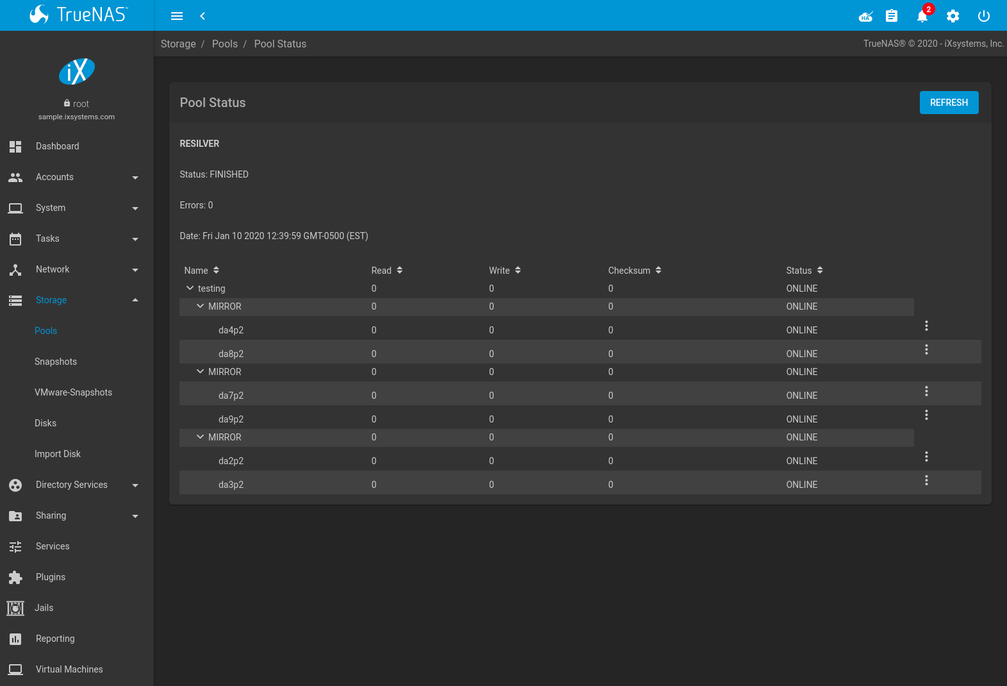Click the power button icon

click(984, 16)
